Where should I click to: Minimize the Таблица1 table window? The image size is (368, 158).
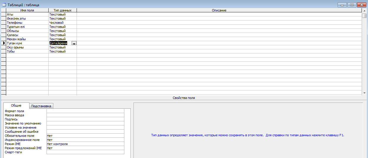tap(342, 5)
